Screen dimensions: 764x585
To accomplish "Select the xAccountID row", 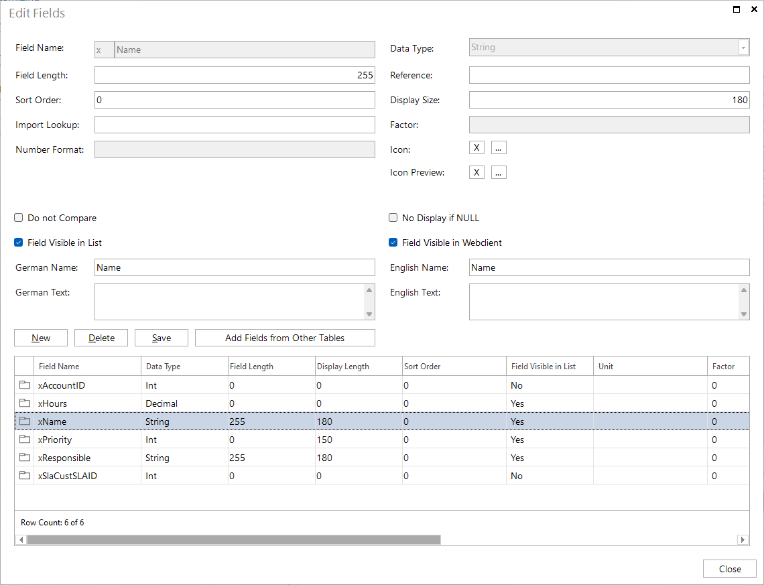I will (x=382, y=385).
